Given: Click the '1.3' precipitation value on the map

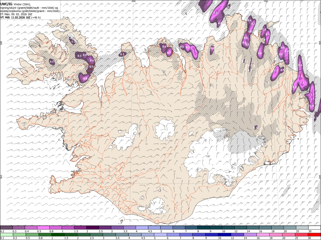Looking at the screenshot, I should pyautogui.click(x=194, y=50).
